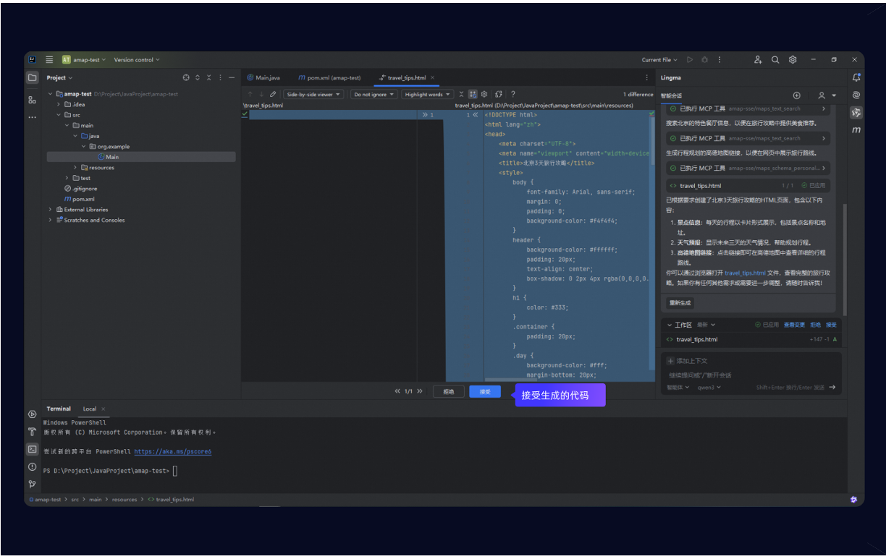
Task: Click the Expand Selected arrows icon in Project panel
Action: pos(198,77)
